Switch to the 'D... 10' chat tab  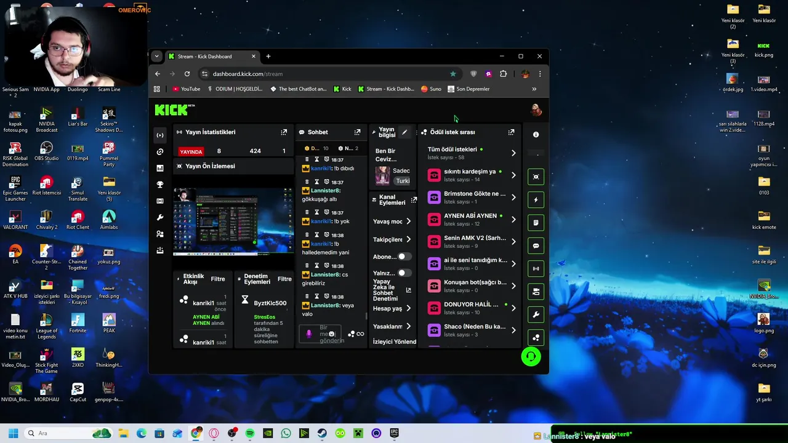pyautogui.click(x=316, y=148)
